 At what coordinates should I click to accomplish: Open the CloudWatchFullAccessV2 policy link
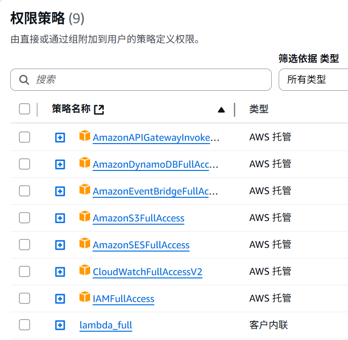point(147,272)
